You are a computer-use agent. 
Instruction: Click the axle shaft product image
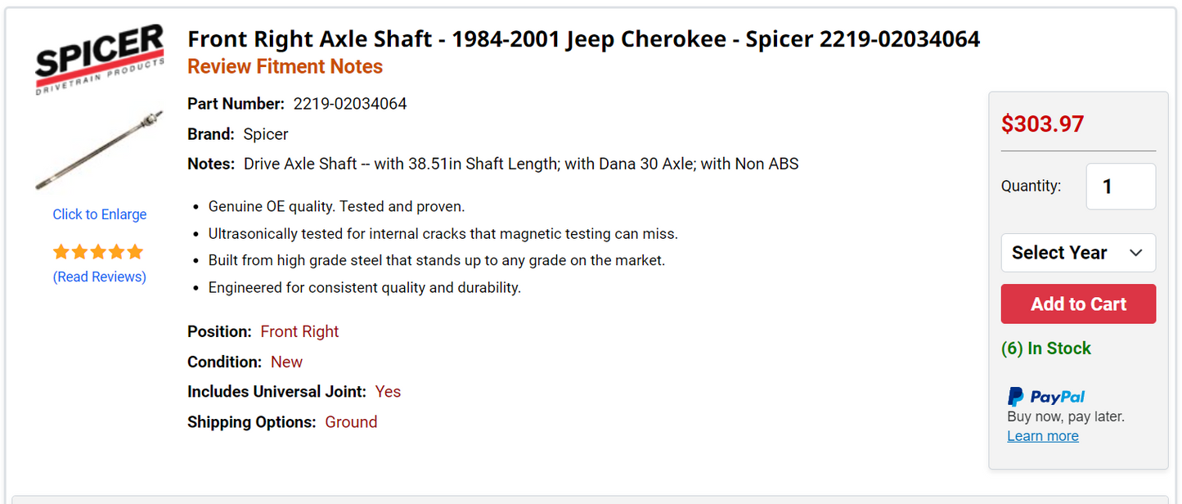pos(98,151)
